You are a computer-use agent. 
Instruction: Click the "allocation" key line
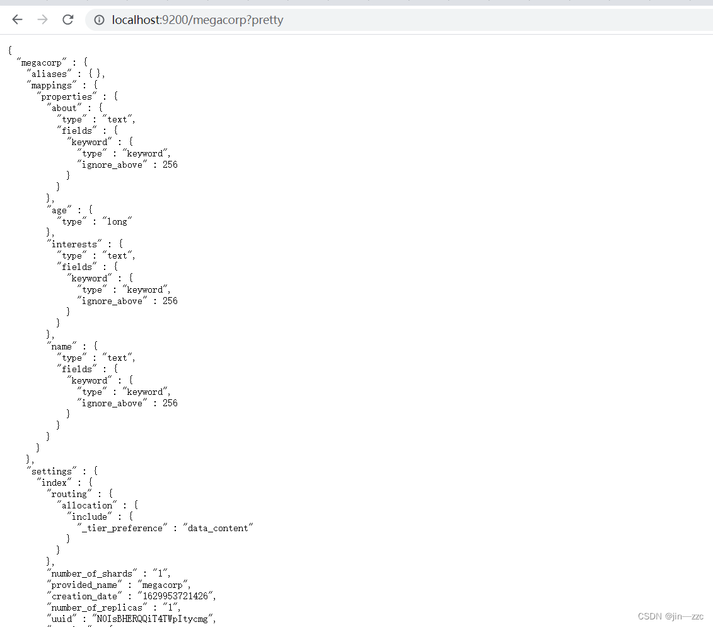tap(97, 505)
